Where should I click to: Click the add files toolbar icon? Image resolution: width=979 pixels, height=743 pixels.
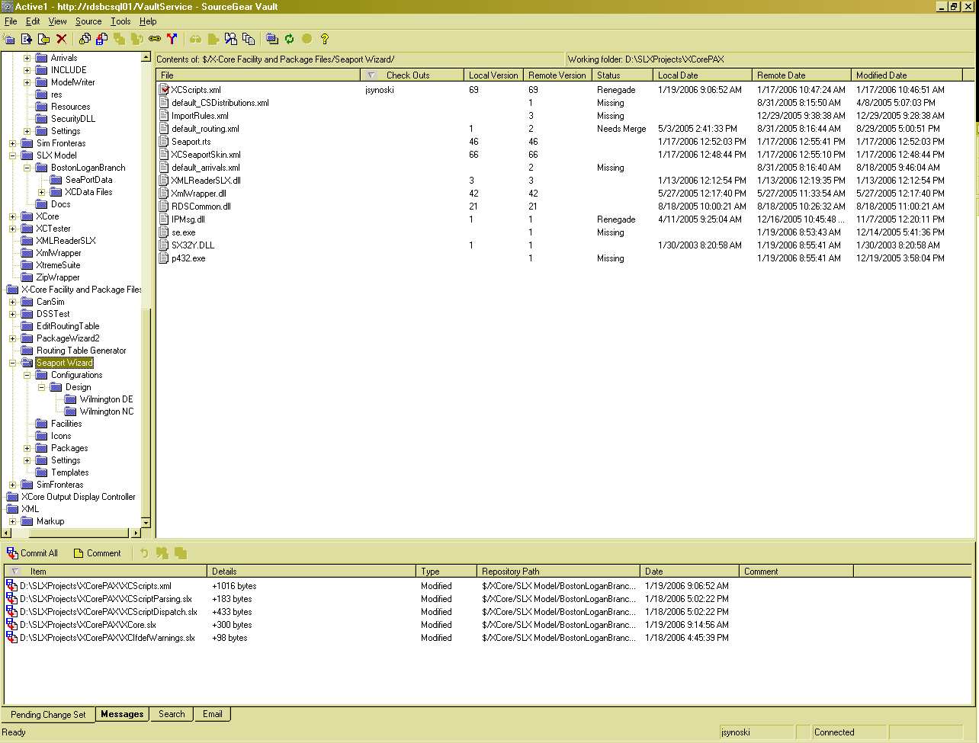pyautogui.click(x=27, y=39)
